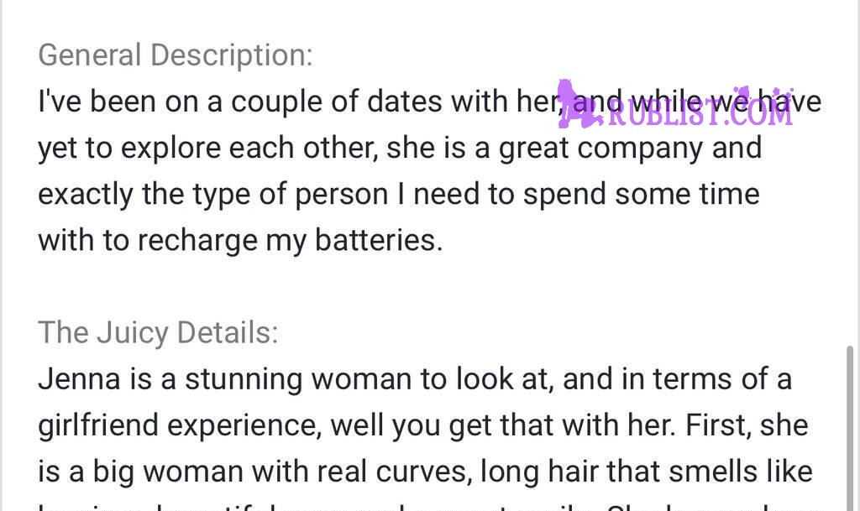The width and height of the screenshot is (860, 511).
Task: Click the phrase 'great company'
Action: (x=601, y=149)
